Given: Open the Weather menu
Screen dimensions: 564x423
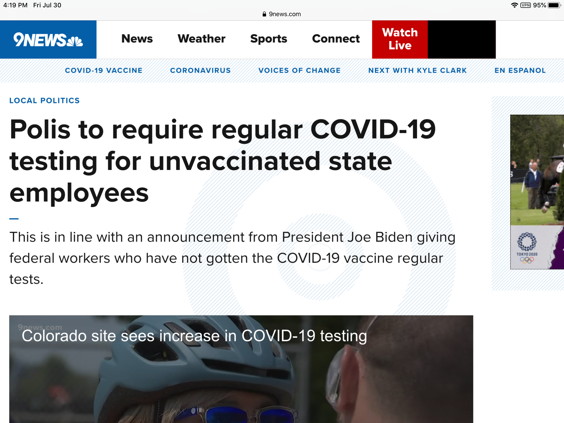Looking at the screenshot, I should pos(201,39).
